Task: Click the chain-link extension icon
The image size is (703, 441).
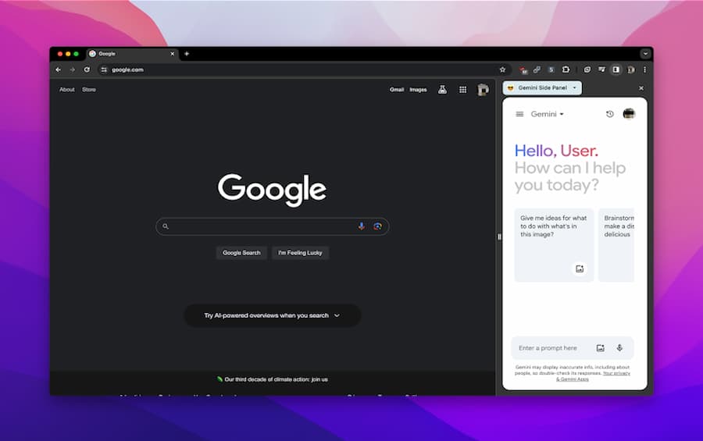Action: (537, 69)
